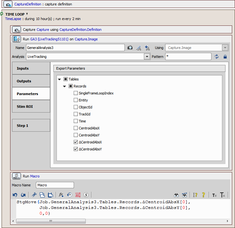
Task: Click the Pattern input field
Action: [x=188, y=57]
